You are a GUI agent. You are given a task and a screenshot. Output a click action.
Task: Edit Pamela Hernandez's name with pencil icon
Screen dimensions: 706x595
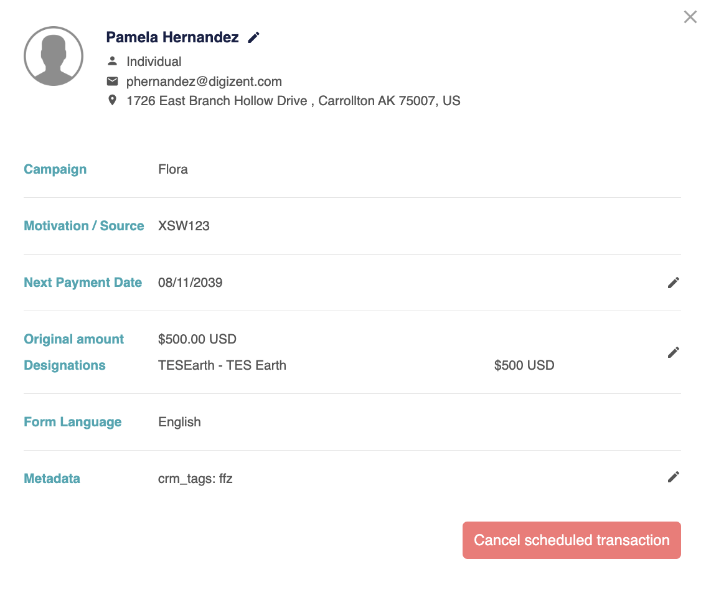(253, 38)
